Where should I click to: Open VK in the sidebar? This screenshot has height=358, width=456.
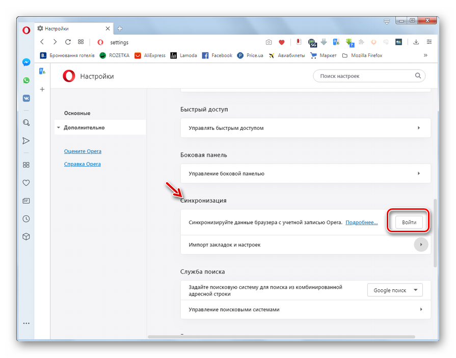(26, 98)
